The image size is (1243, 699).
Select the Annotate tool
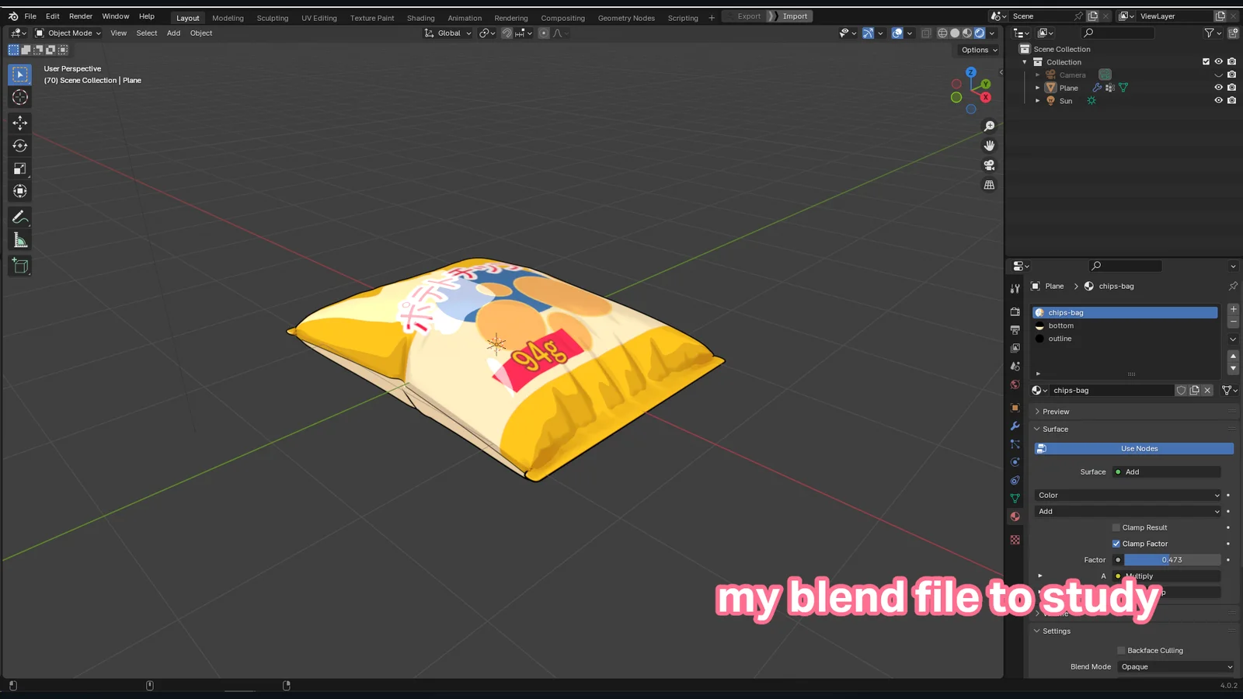point(19,216)
